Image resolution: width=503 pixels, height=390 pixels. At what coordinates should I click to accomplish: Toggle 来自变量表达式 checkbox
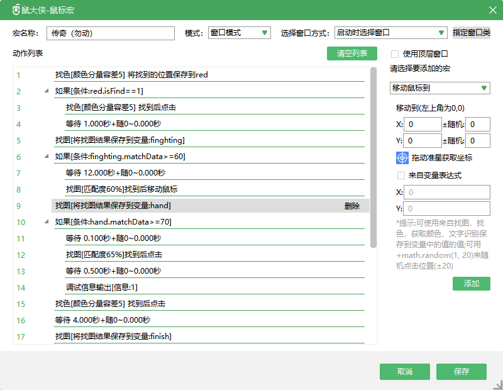[401, 175]
